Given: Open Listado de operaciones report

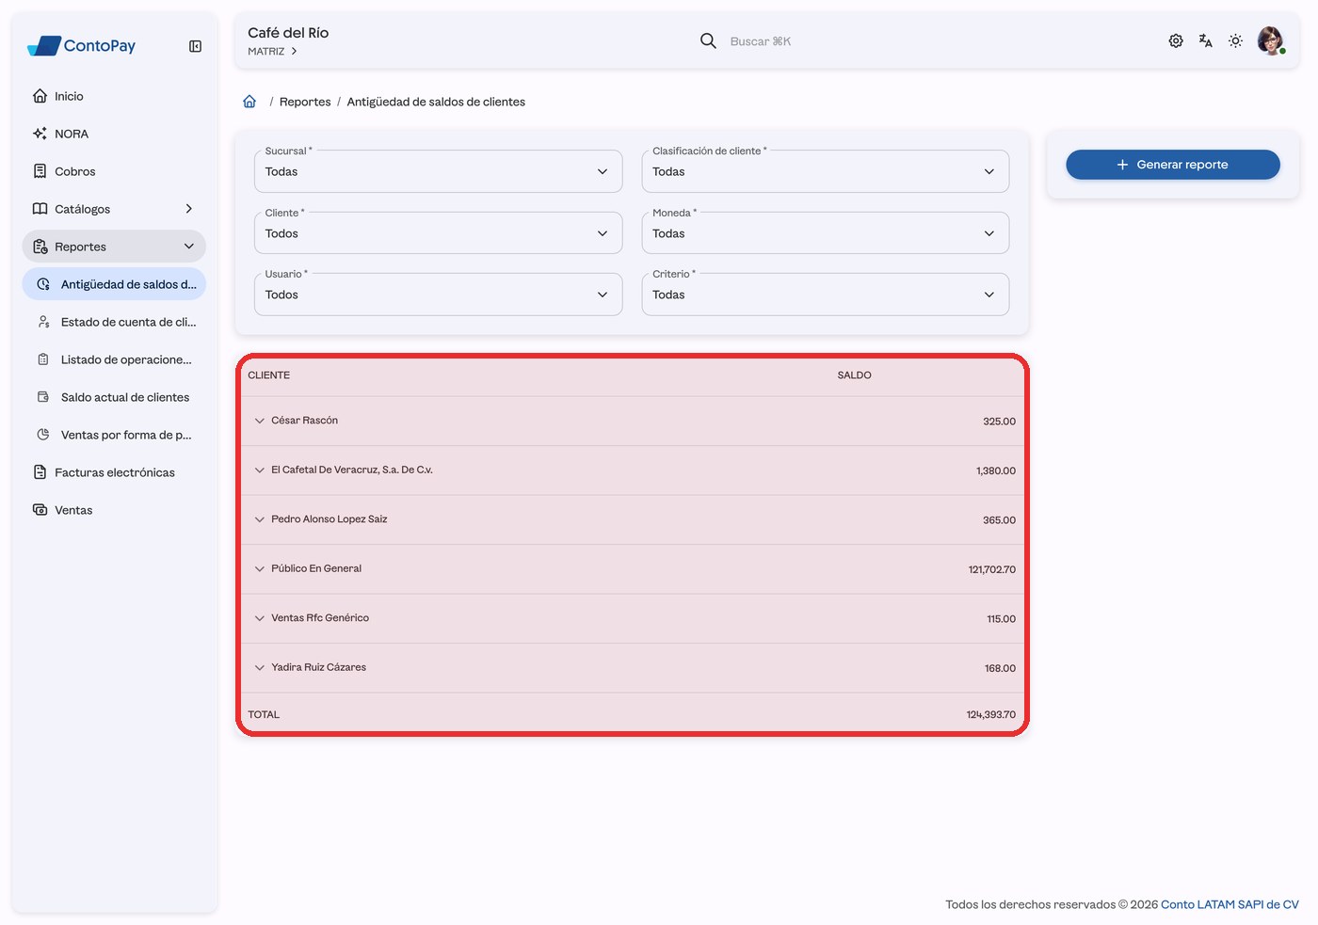Looking at the screenshot, I should tap(114, 359).
